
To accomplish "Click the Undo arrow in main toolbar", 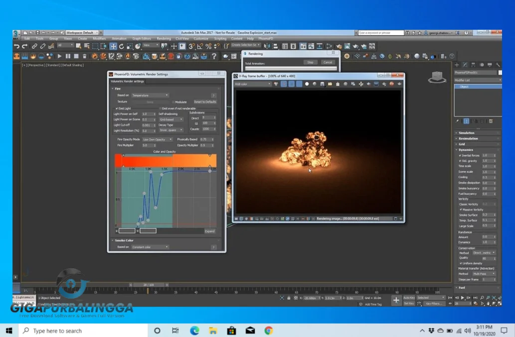I will (17, 46).
